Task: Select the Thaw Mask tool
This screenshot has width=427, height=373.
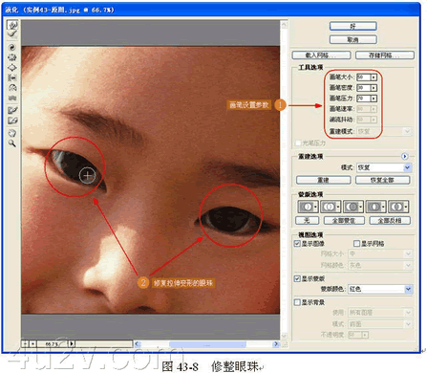Action: click(x=12, y=121)
